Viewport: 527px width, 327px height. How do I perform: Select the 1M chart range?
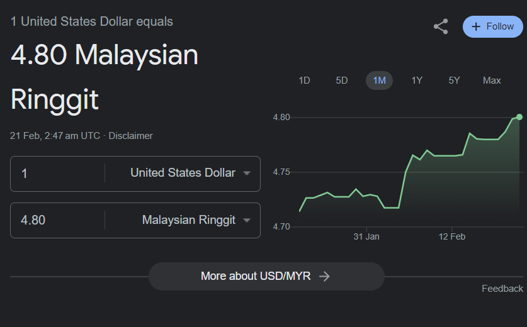click(x=379, y=80)
